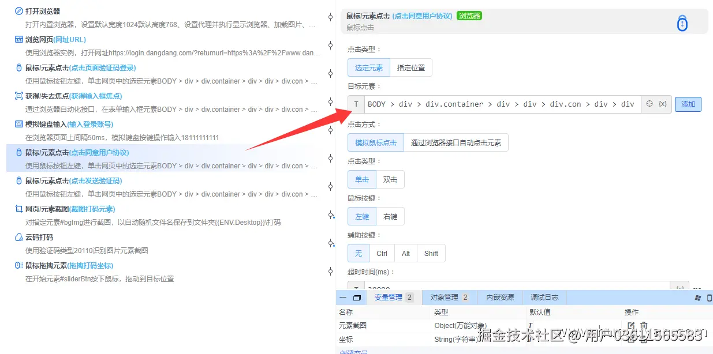
Task: Click the minimize icon on the bottom panel
Action: point(342,297)
